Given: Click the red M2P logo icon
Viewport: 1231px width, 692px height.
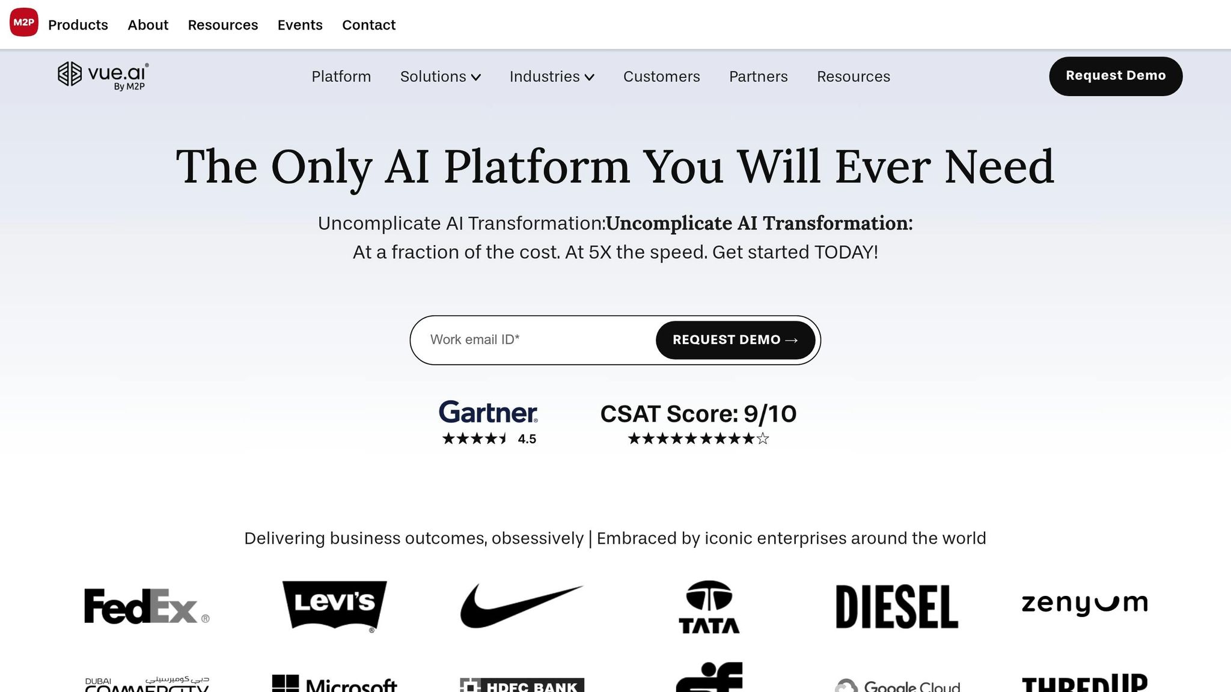Looking at the screenshot, I should 23,22.
